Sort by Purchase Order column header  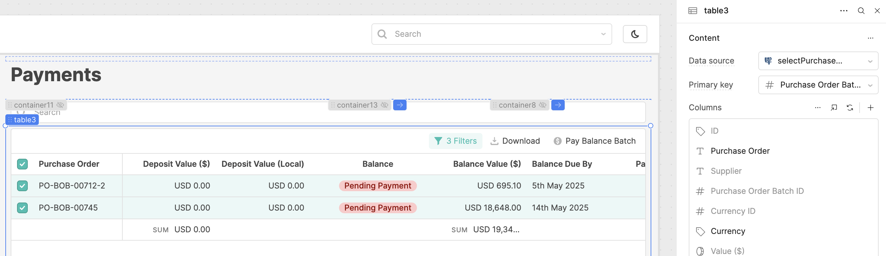coord(69,164)
